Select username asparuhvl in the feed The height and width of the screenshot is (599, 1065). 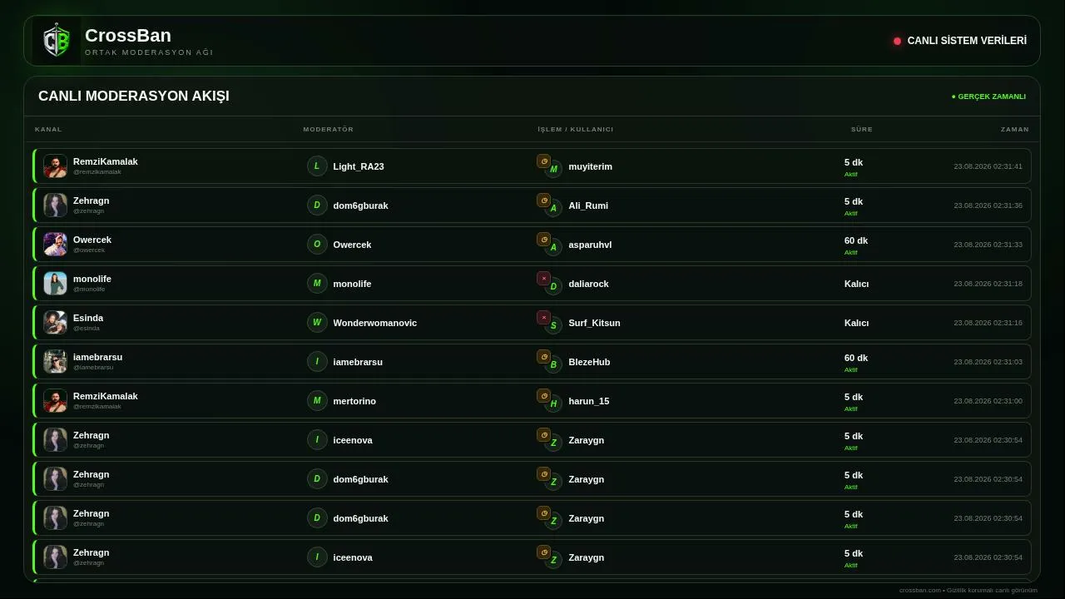[x=590, y=245]
